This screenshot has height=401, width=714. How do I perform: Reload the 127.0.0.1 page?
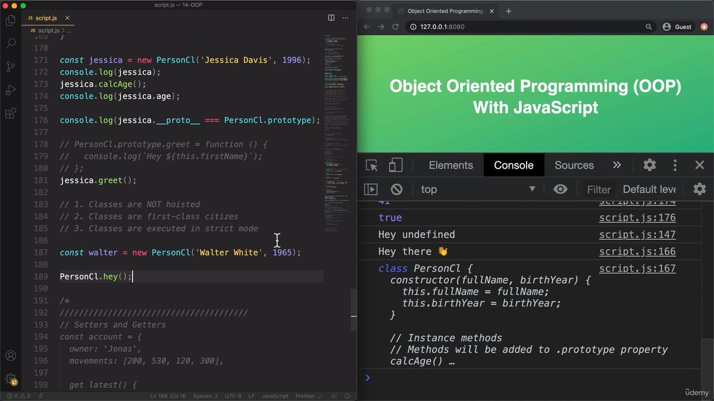[x=396, y=27]
